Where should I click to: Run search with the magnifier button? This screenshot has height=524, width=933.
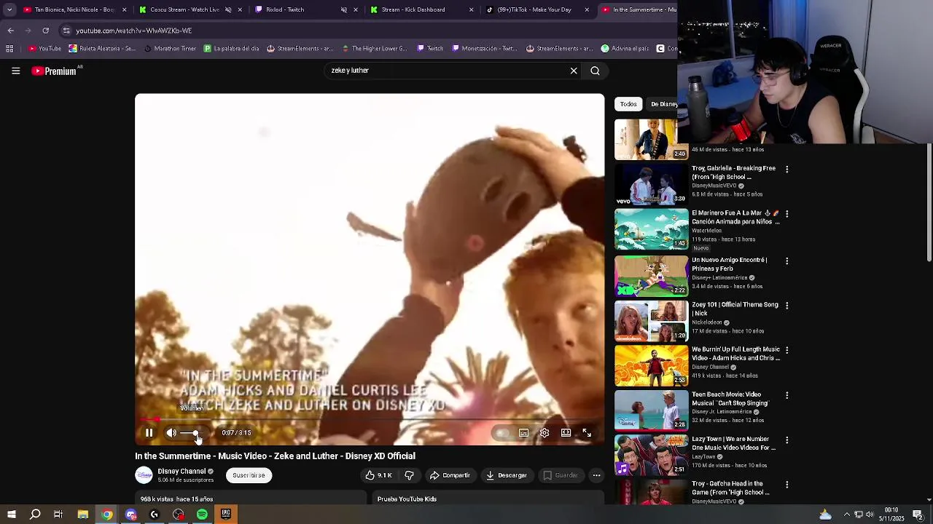pyautogui.click(x=596, y=71)
